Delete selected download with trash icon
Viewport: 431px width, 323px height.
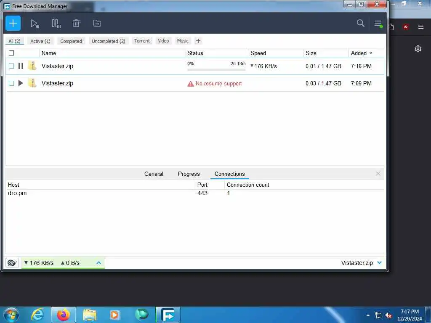pos(76,24)
